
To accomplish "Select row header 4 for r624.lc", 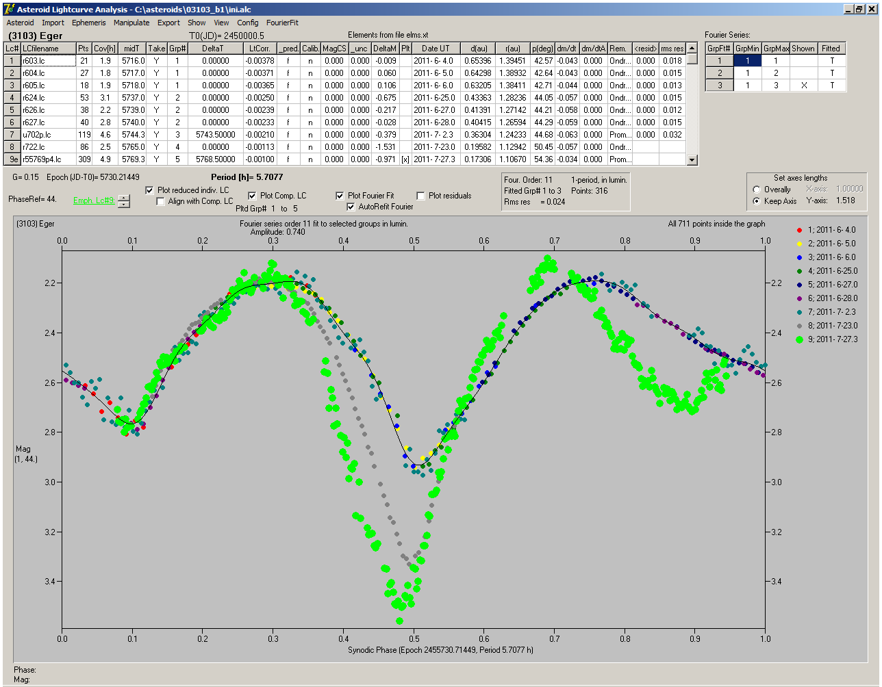I will (12, 98).
